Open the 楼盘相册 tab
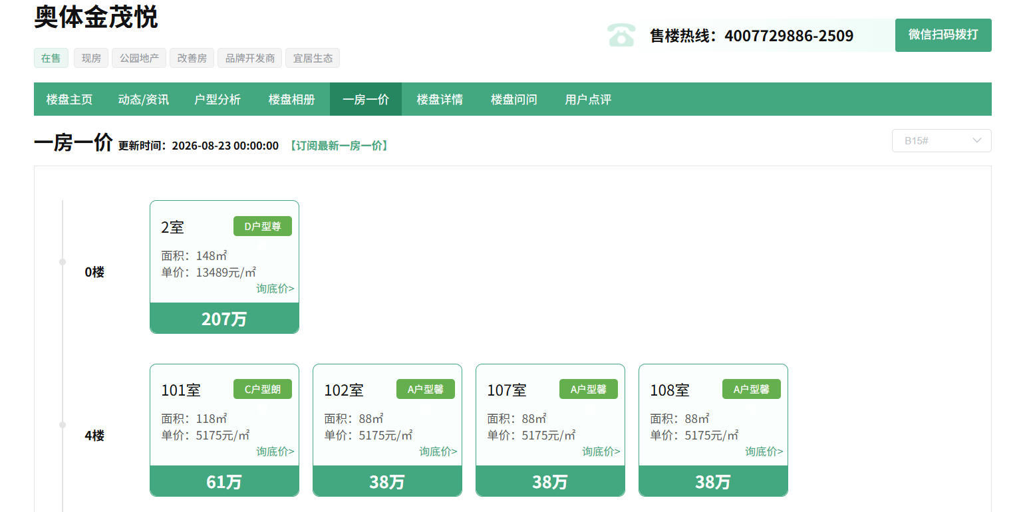1021x512 pixels. coord(292,100)
